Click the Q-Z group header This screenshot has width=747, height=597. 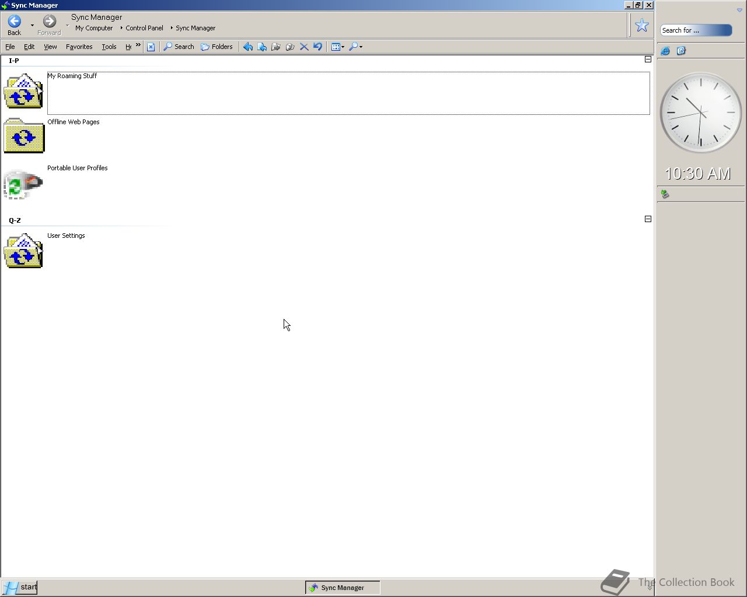pos(15,220)
